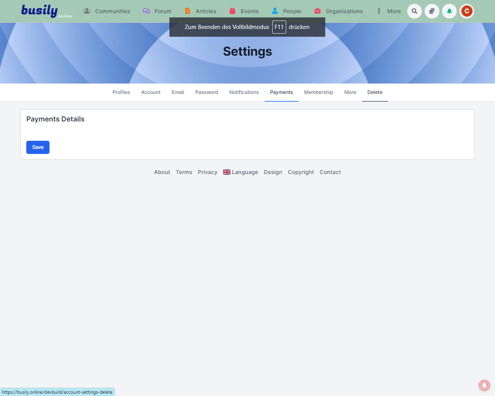Screen dimensions: 495x396
Task: Expand the More settings tab
Action: click(350, 92)
